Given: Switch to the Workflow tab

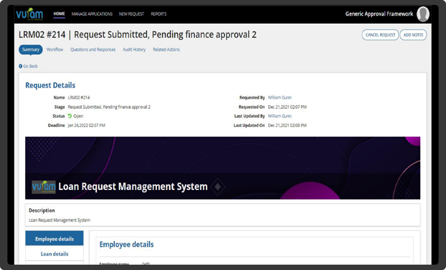Looking at the screenshot, I should [55, 49].
